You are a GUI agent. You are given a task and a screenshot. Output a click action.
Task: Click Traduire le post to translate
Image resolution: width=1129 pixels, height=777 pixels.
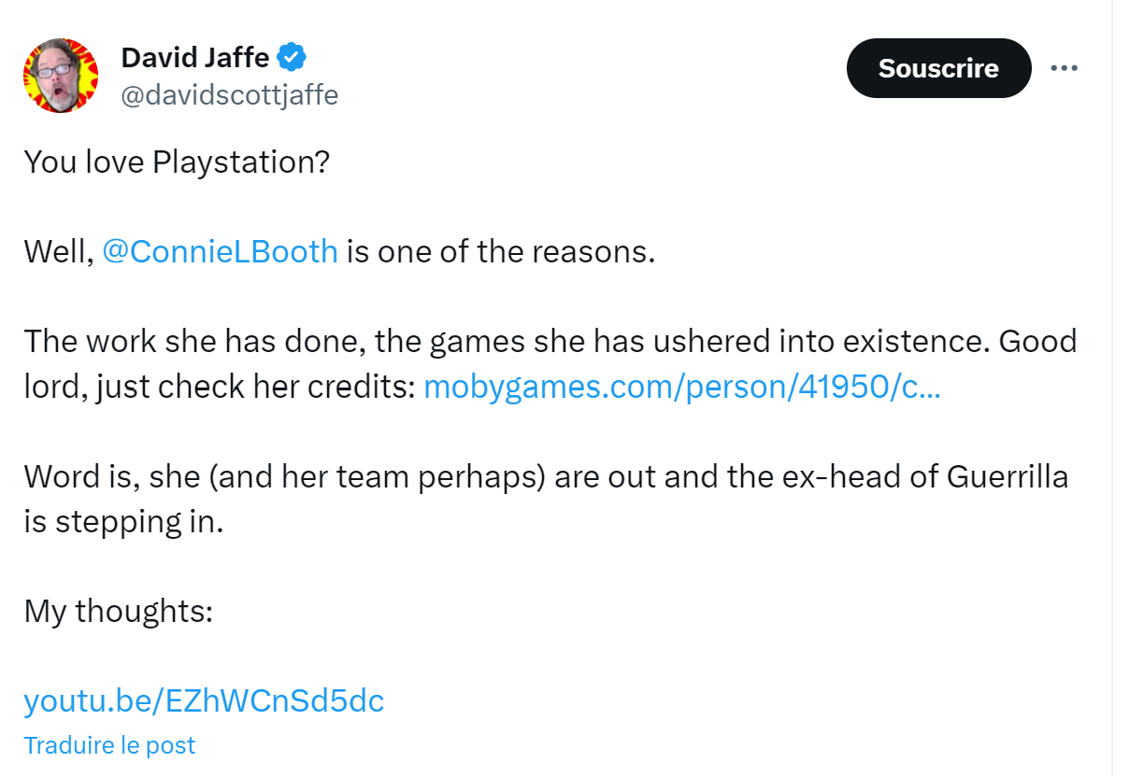click(x=109, y=744)
